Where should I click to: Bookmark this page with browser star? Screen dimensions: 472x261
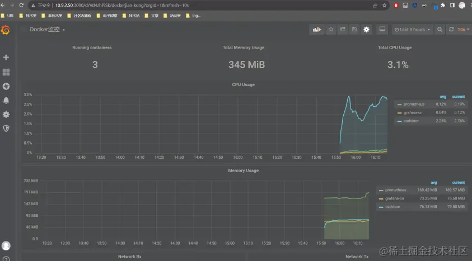(x=385, y=6)
